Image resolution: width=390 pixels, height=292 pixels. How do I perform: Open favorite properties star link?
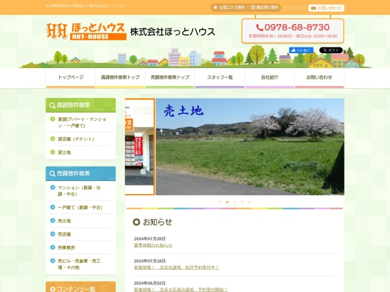229,7
